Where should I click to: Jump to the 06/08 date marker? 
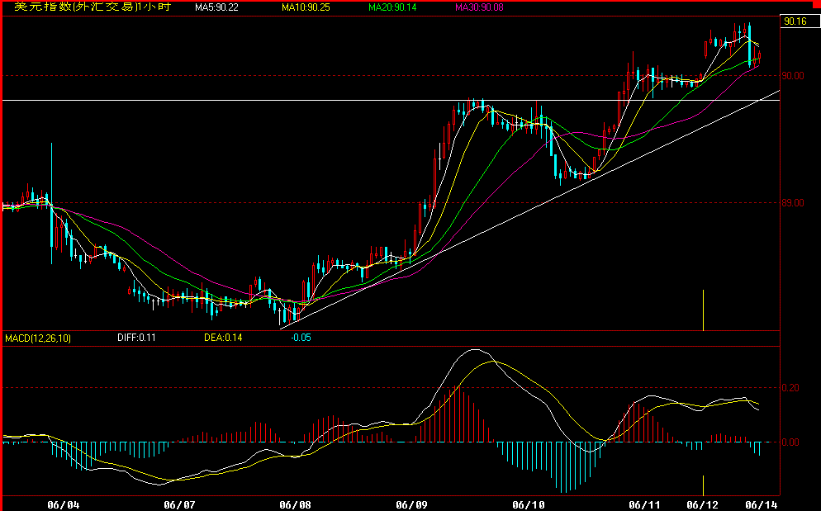[x=295, y=503]
